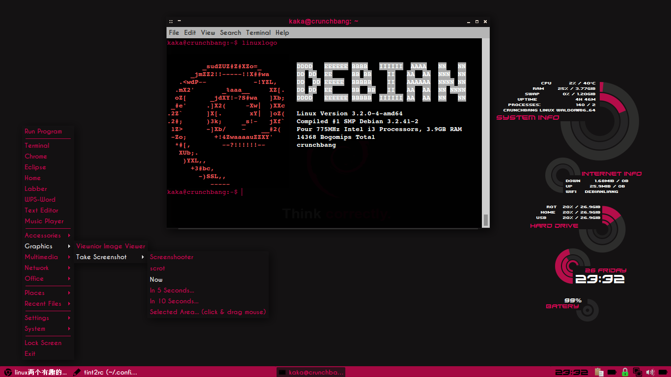Expand the Settings submenu
This screenshot has height=377, width=671.
pos(48,318)
